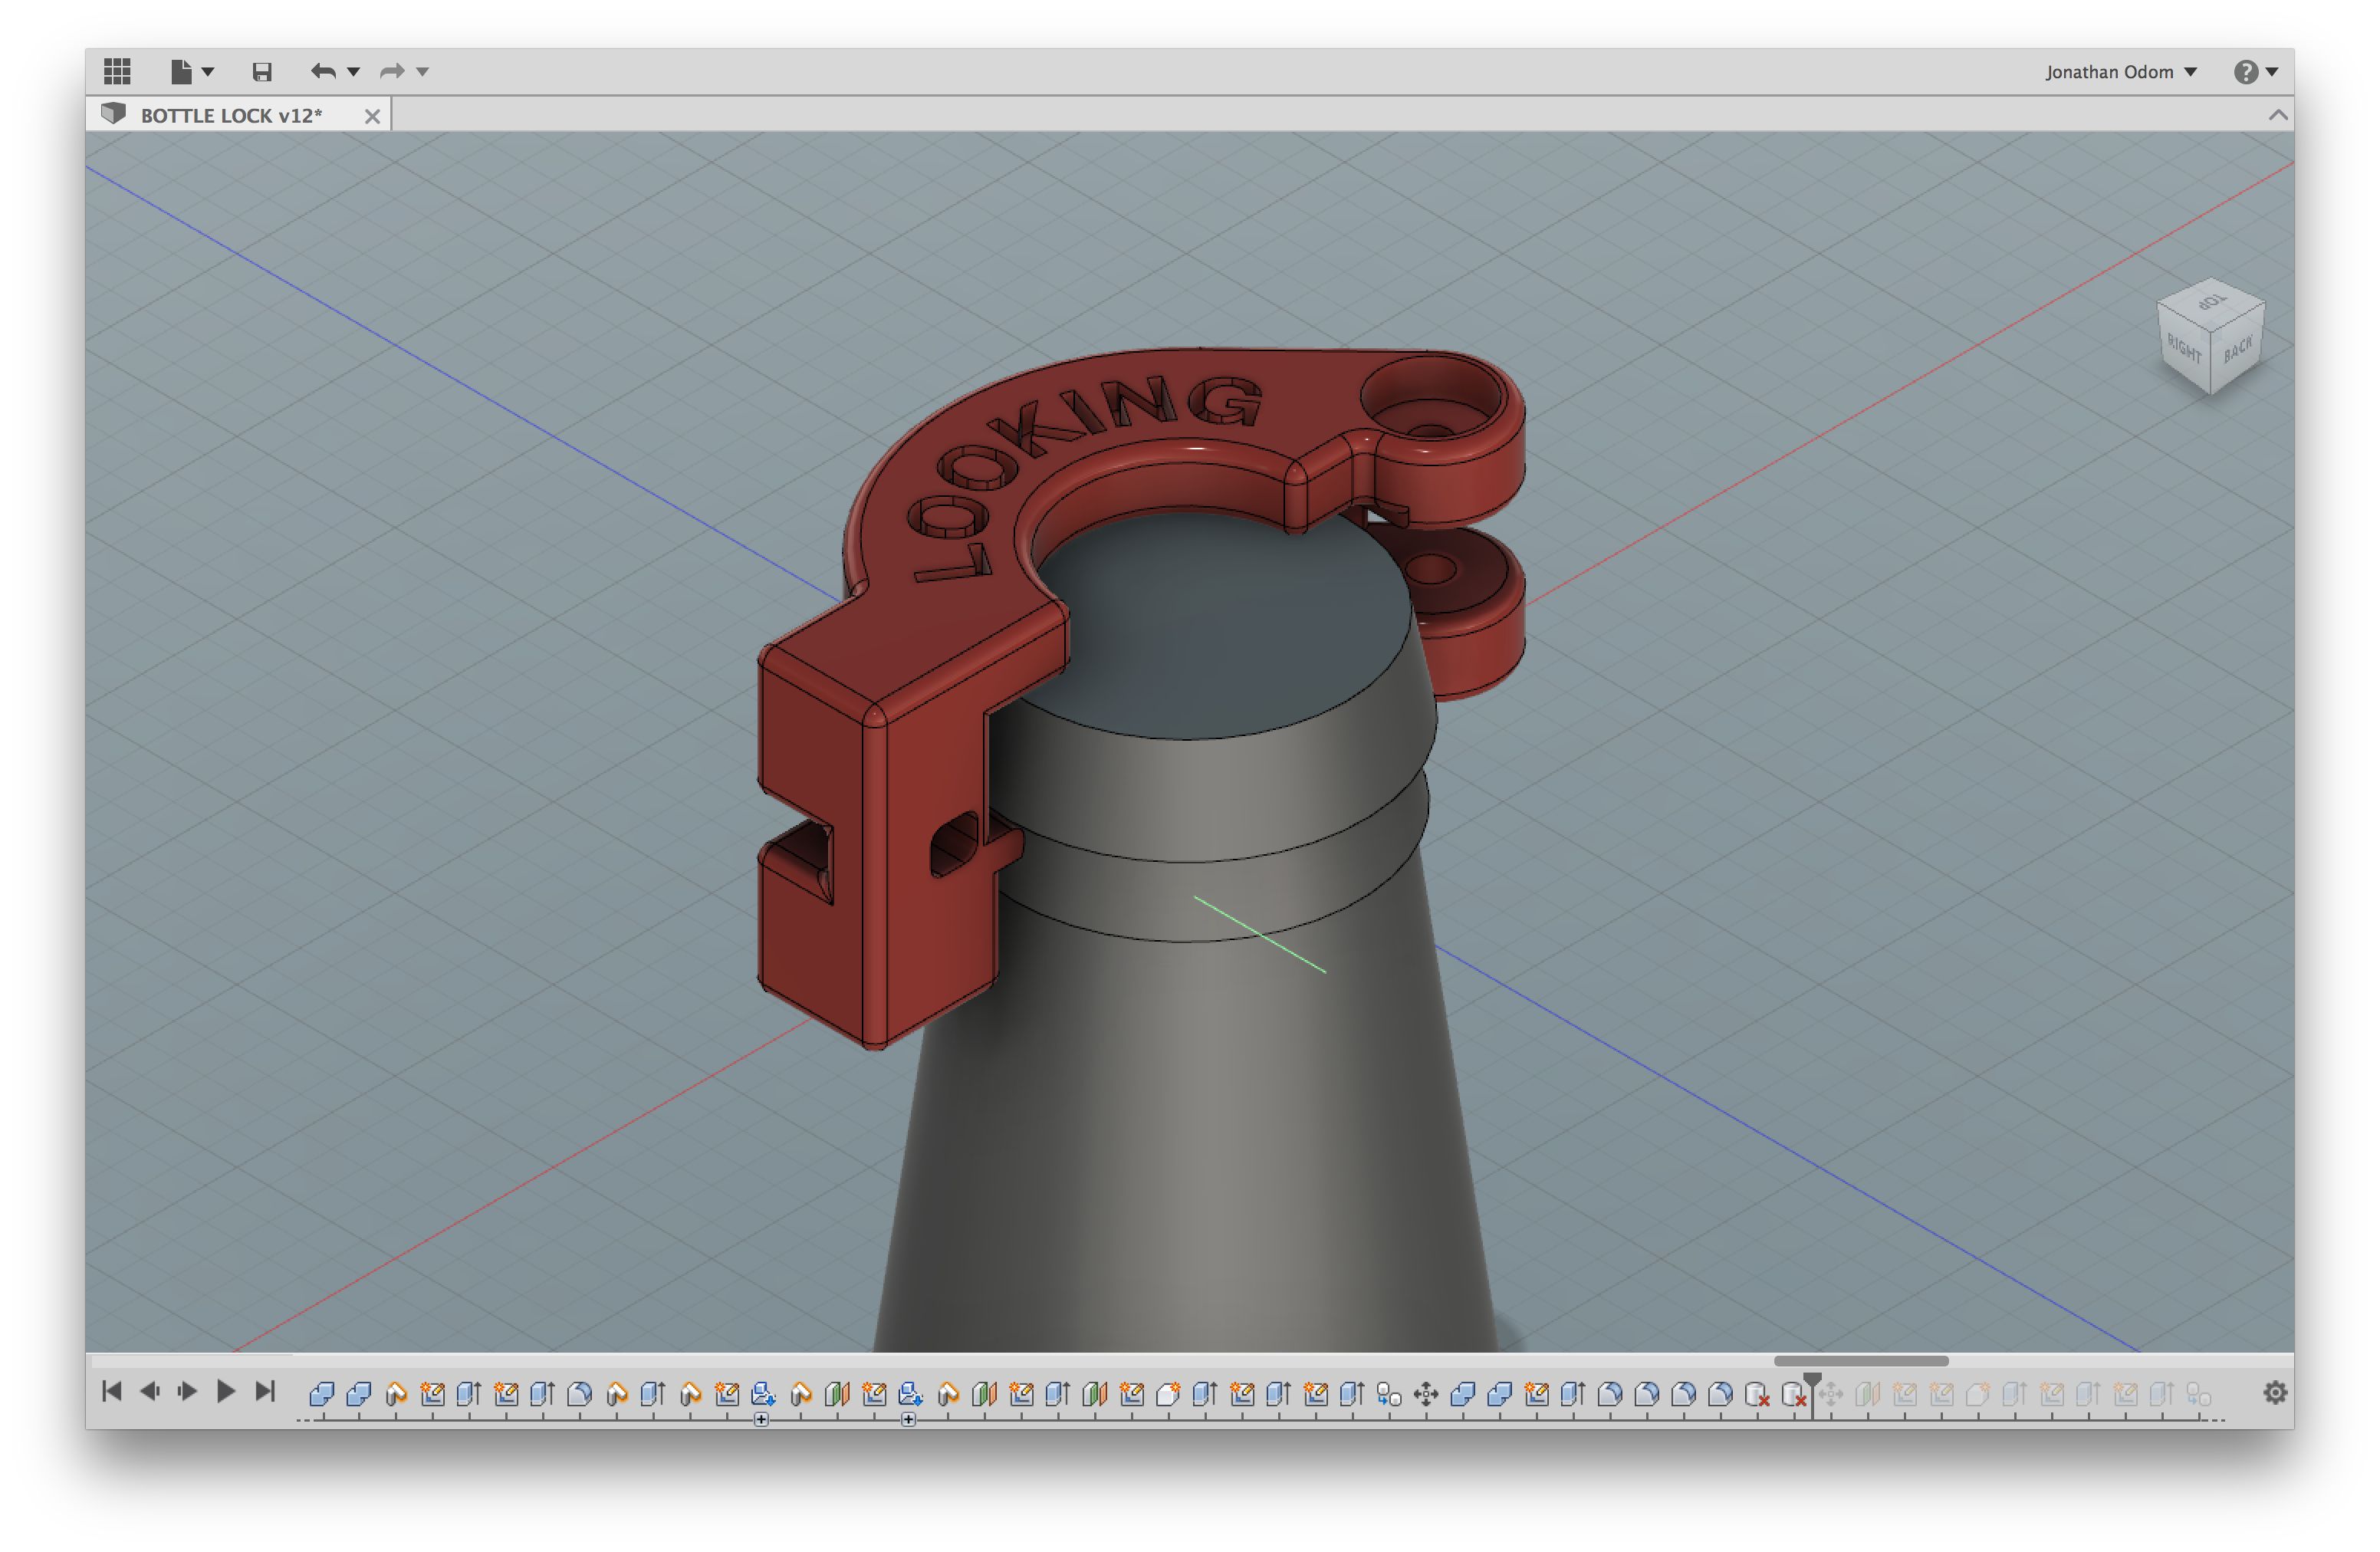Click the Undo arrow icon
Viewport: 2380px width, 1552px height.
click(x=322, y=71)
